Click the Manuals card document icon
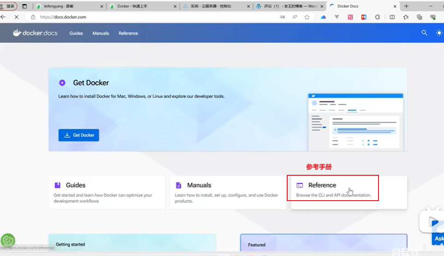 [x=178, y=185]
